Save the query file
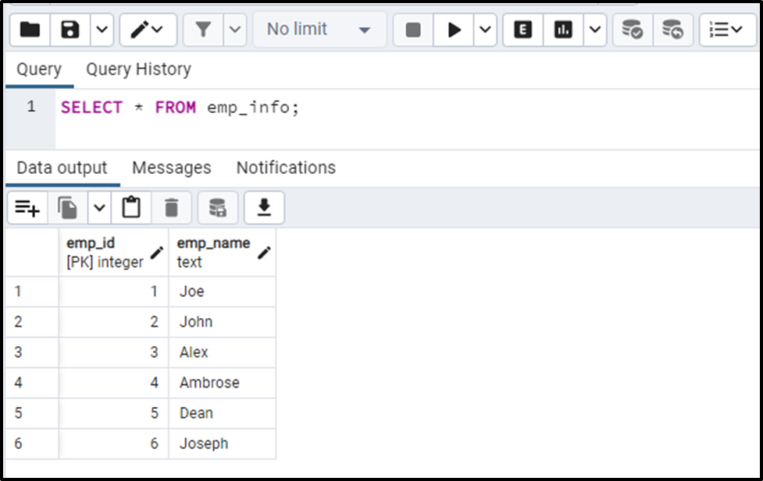This screenshot has width=763, height=481. (70, 30)
